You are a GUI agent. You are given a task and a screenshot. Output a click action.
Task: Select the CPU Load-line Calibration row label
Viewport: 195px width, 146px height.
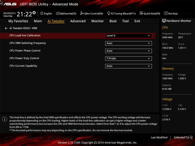[25, 35]
